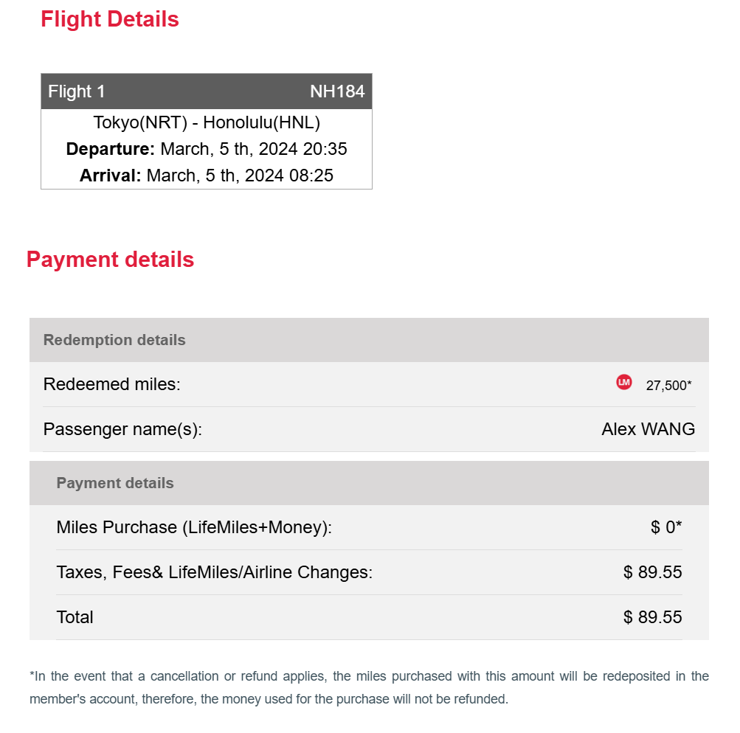Select the red Payment details heading
This screenshot has width=740, height=733.
pyautogui.click(x=110, y=260)
